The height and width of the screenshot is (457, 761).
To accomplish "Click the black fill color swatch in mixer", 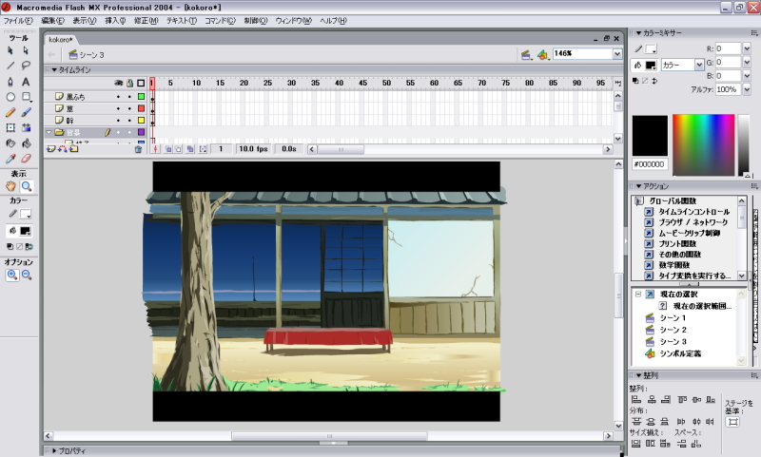I will pos(651,65).
